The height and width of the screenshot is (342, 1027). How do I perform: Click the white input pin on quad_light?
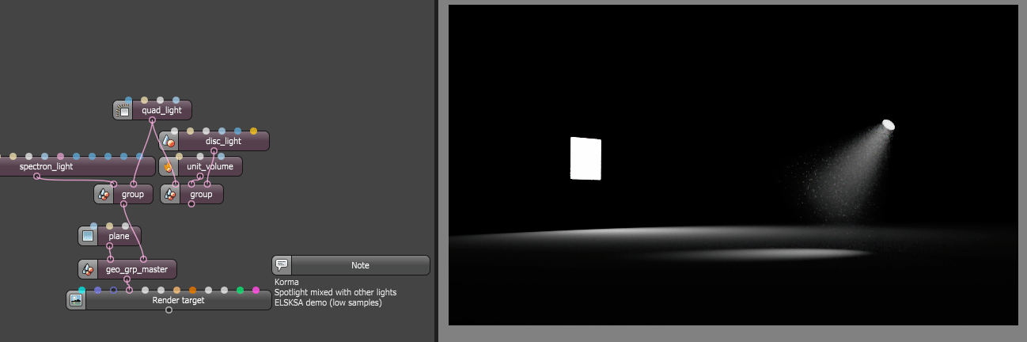[x=160, y=100]
